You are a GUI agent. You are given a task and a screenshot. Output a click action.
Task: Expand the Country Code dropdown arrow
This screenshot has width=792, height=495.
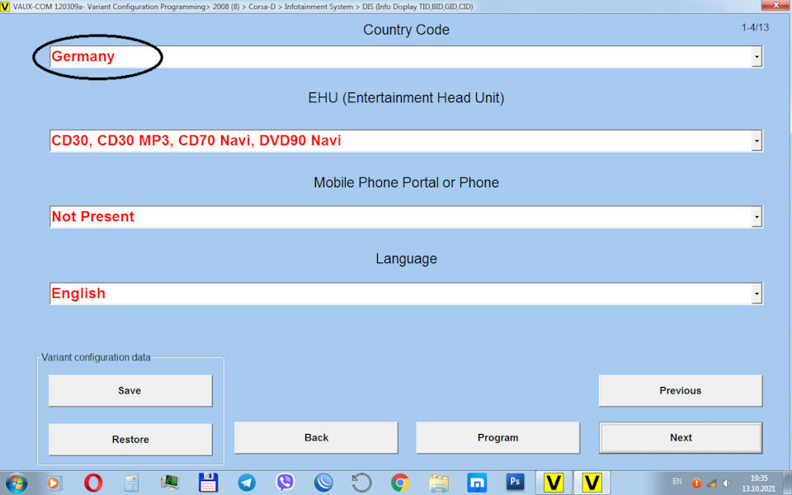pos(757,57)
